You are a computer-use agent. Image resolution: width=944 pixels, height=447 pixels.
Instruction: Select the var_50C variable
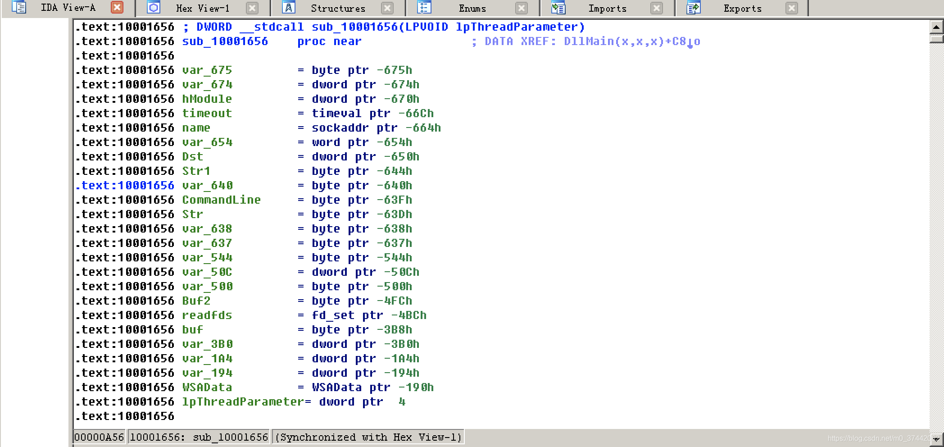point(207,272)
